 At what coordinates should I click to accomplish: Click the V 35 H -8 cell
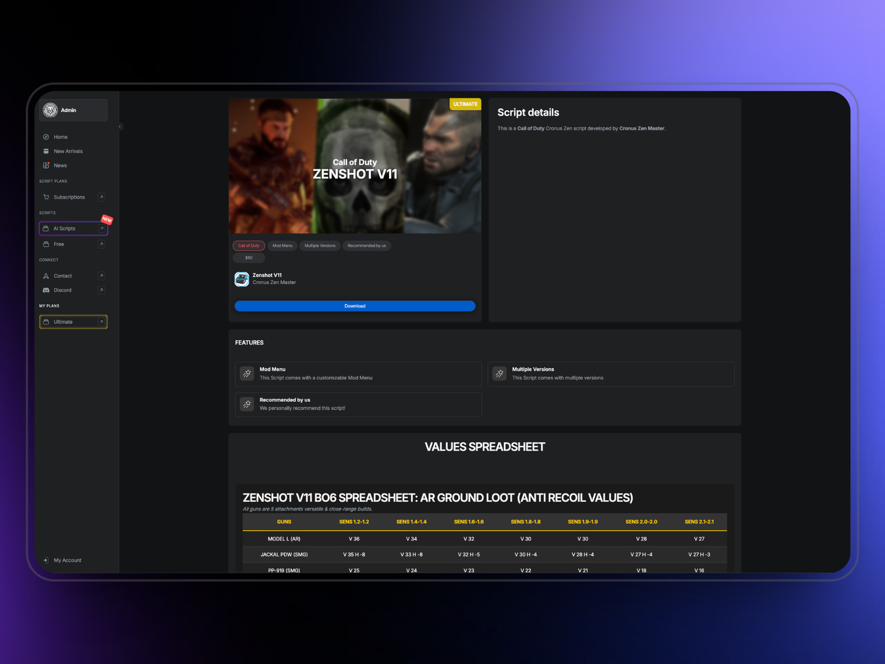click(354, 555)
